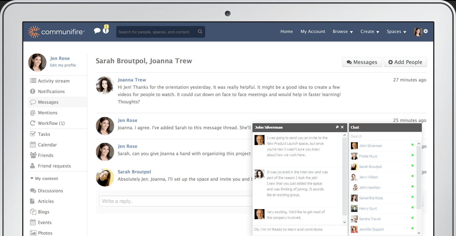The height and width of the screenshot is (236, 456).
Task: Open My Account in top navigation
Action: pyautogui.click(x=313, y=32)
